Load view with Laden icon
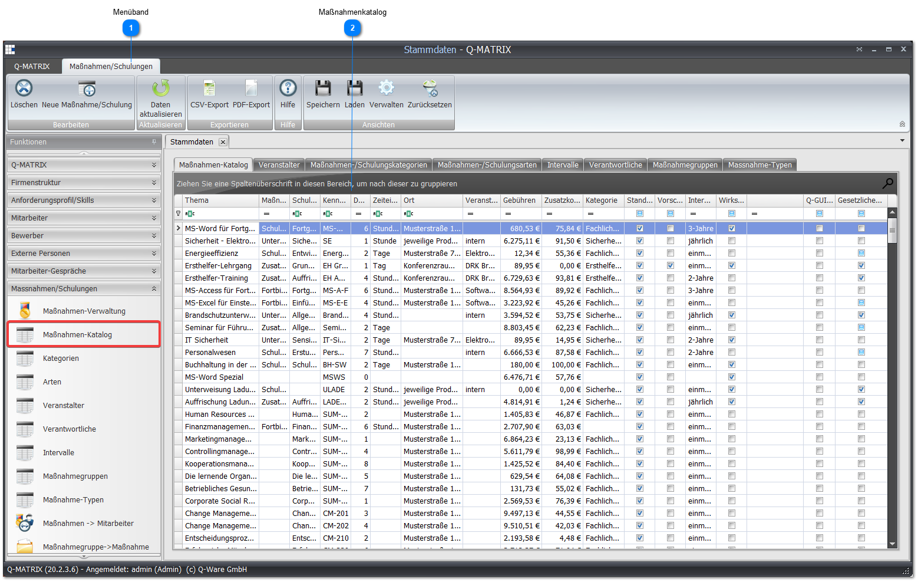The image size is (918, 582). [355, 88]
